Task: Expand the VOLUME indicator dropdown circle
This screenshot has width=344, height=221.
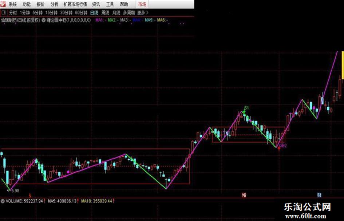Action: coord(3,201)
